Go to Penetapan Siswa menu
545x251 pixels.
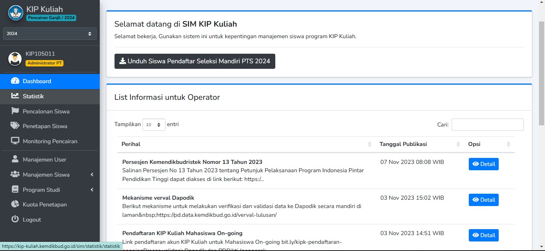click(50, 126)
